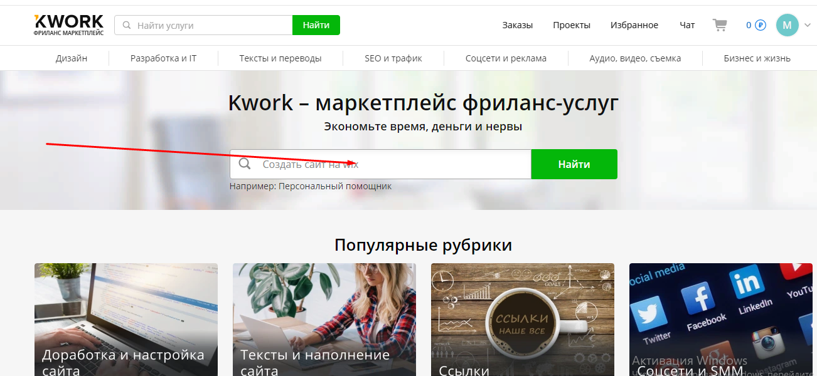Expand the account menu arrow
Image resolution: width=817 pixels, height=376 pixels.
pos(807,26)
